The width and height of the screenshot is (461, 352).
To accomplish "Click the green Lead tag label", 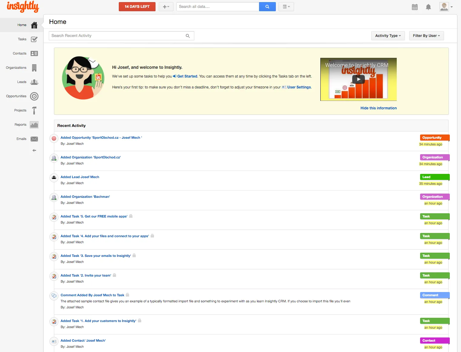I will [x=435, y=177].
